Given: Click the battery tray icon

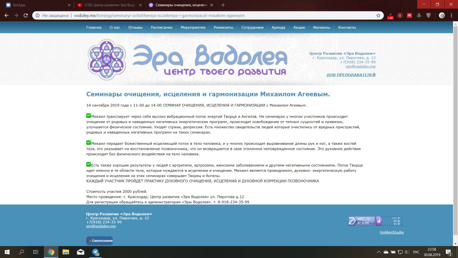Looking at the screenshot, I should tap(393, 252).
